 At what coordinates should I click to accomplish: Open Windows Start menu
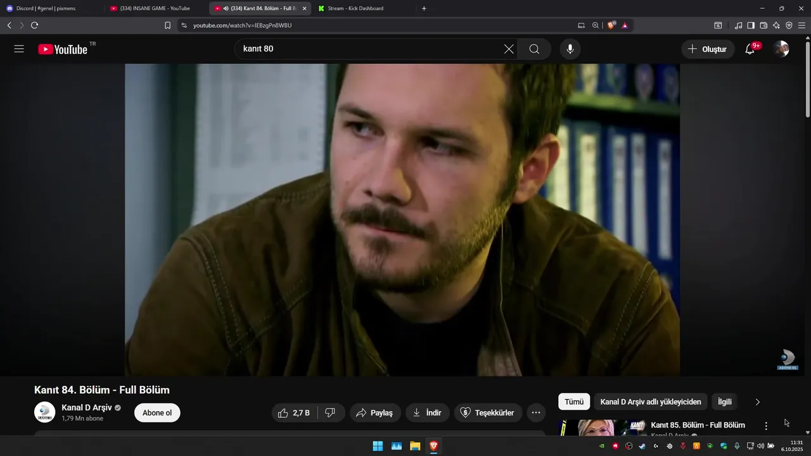coord(378,446)
